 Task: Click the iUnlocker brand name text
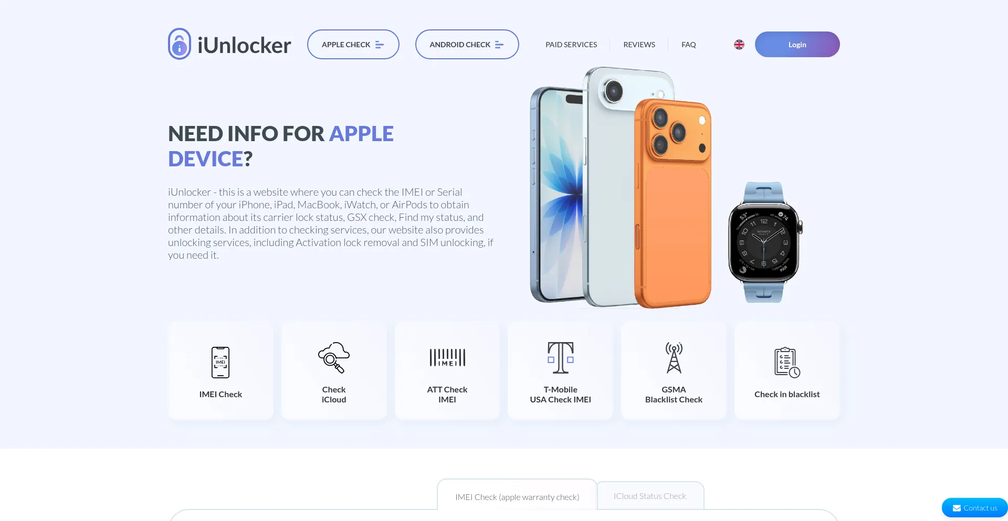[x=244, y=45]
